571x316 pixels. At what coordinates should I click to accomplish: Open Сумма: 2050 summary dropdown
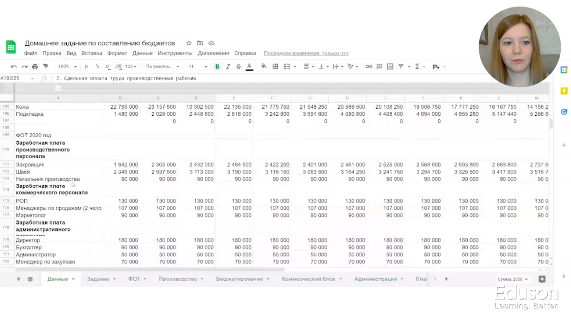click(513, 279)
